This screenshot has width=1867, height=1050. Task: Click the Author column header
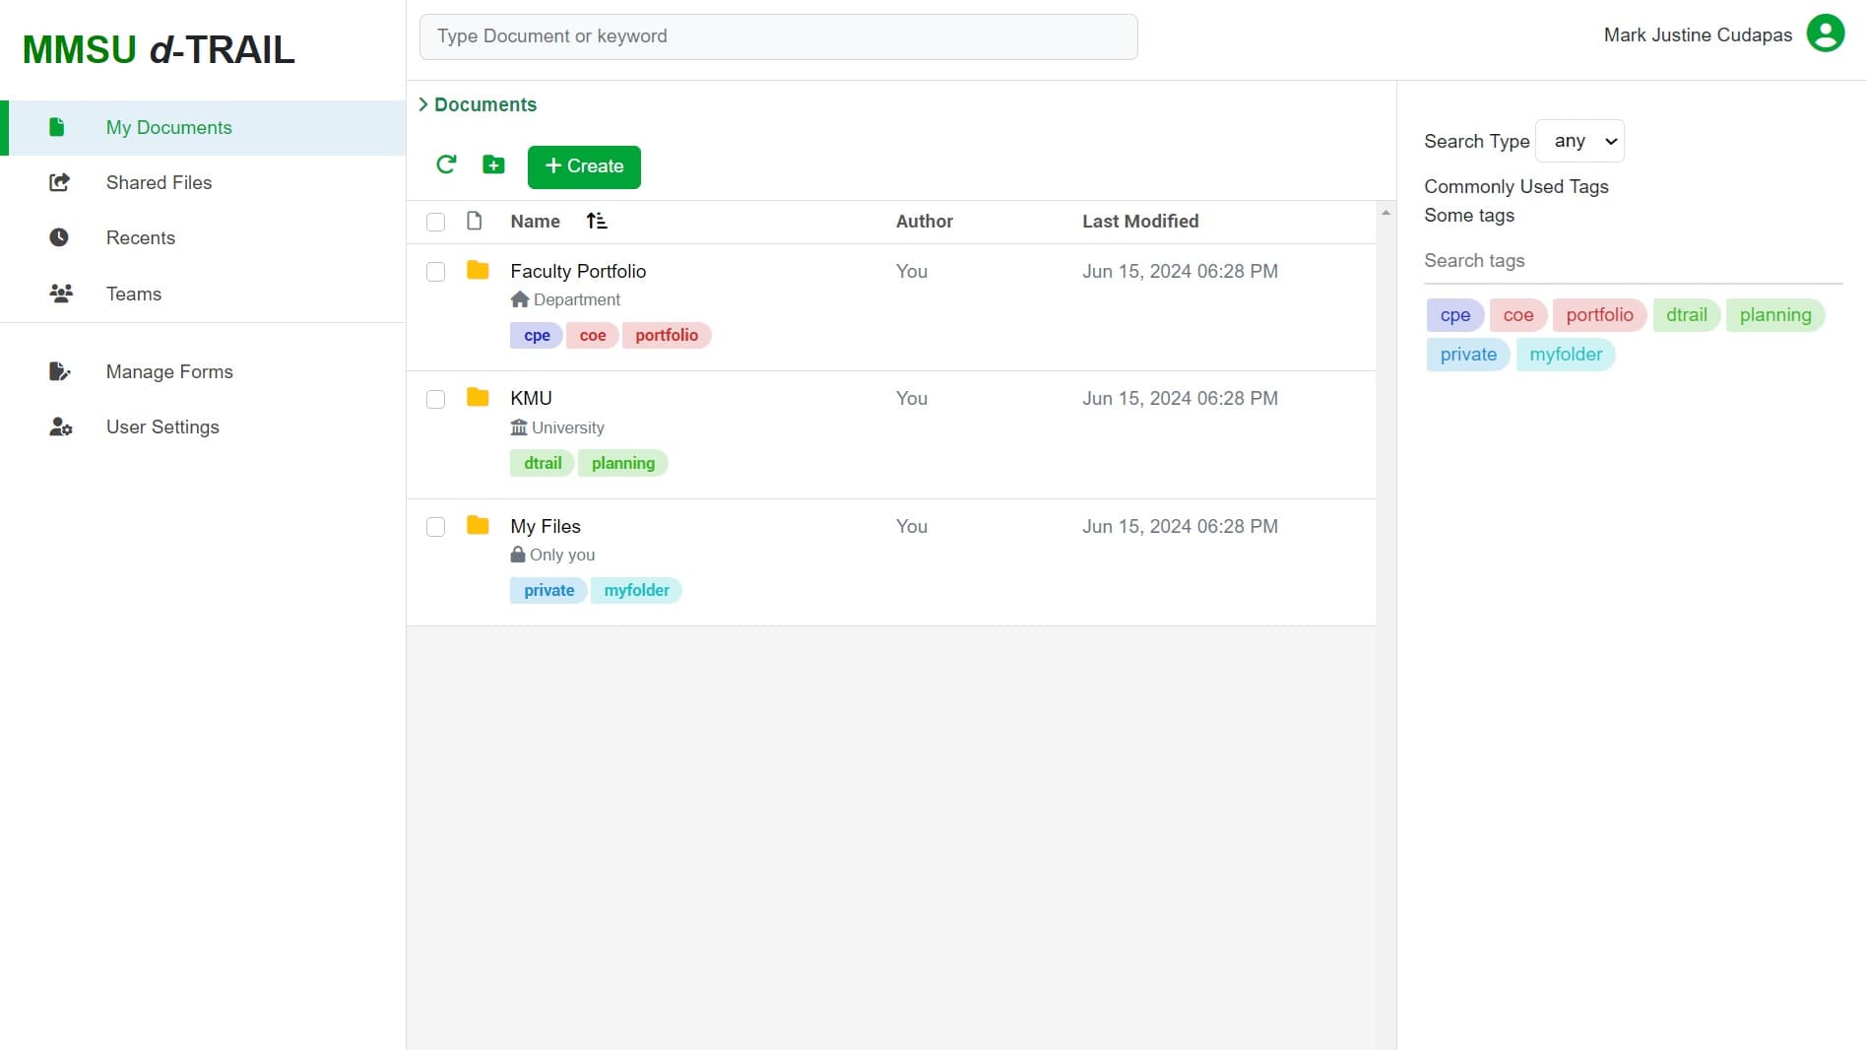pos(924,222)
